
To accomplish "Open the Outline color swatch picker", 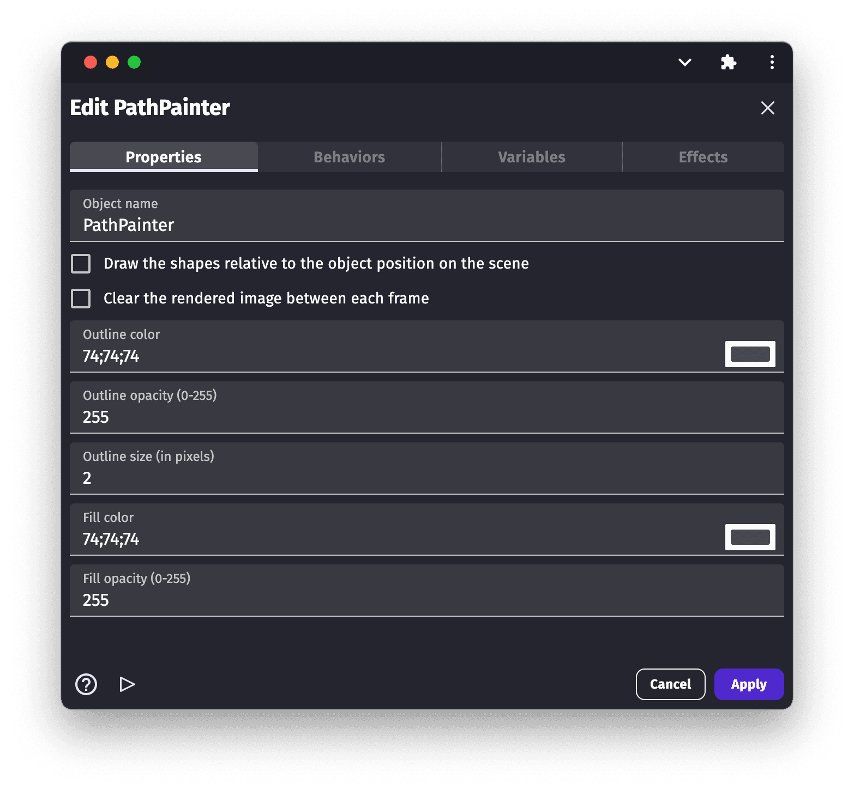I will 750,354.
